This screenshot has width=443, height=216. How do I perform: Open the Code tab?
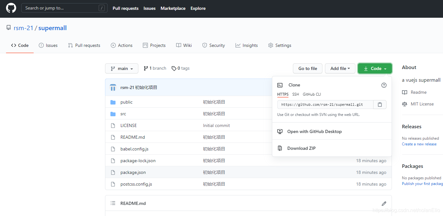tap(20, 45)
